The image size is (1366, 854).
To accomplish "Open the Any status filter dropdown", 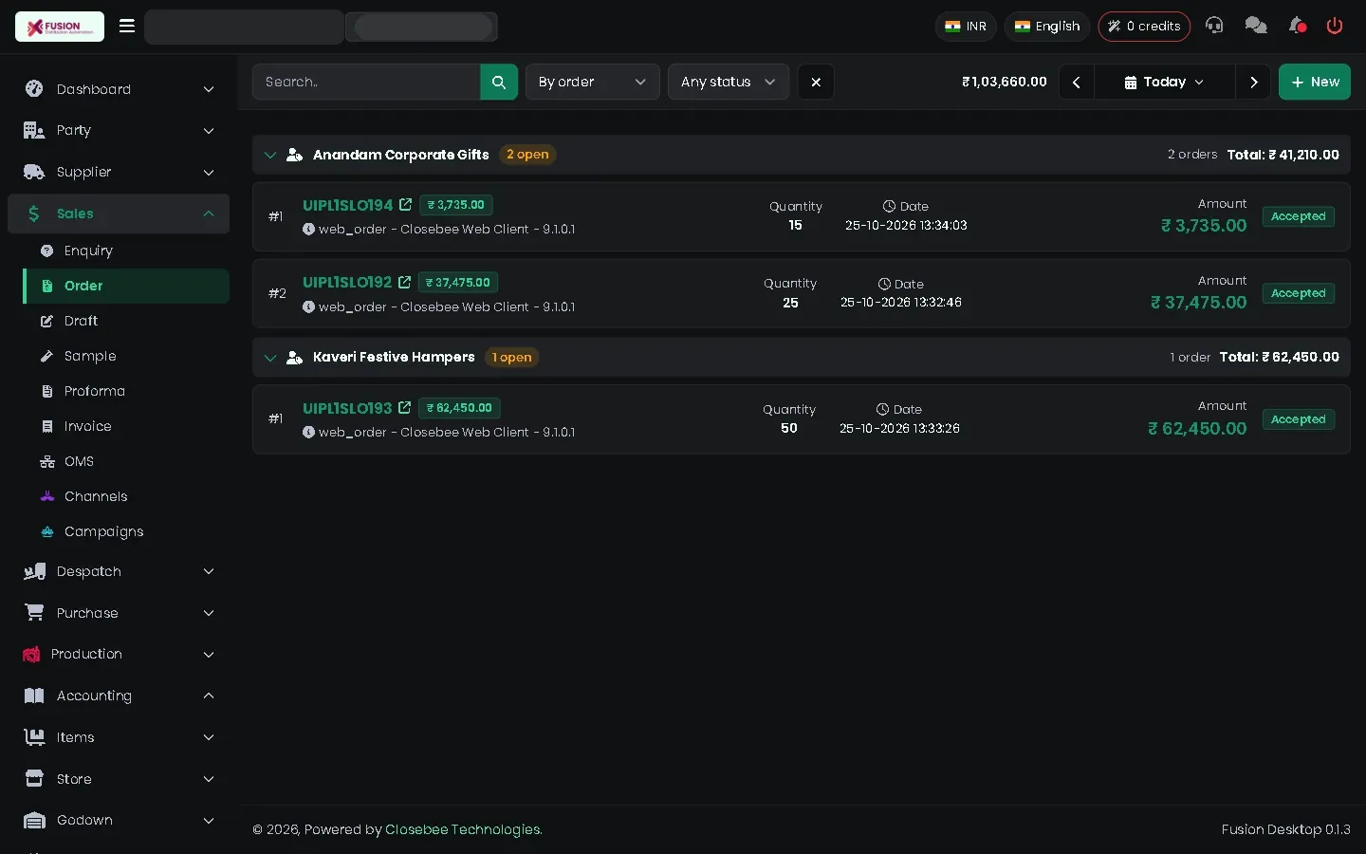I will [728, 82].
